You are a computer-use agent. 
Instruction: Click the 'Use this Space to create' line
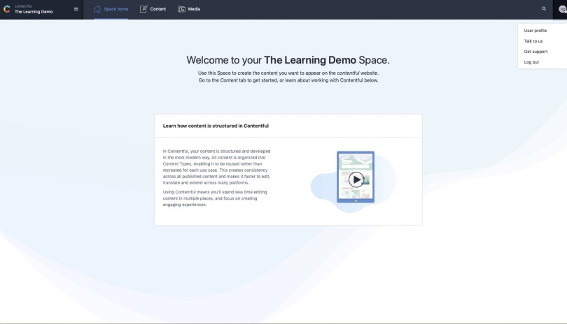[x=288, y=73]
